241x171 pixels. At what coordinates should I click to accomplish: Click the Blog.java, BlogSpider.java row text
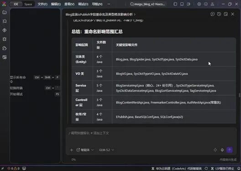click(157, 59)
